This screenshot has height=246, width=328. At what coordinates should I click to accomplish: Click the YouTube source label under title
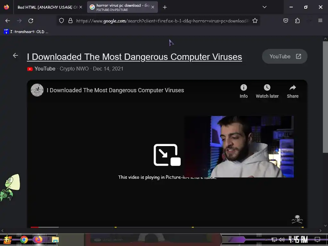pos(45,69)
